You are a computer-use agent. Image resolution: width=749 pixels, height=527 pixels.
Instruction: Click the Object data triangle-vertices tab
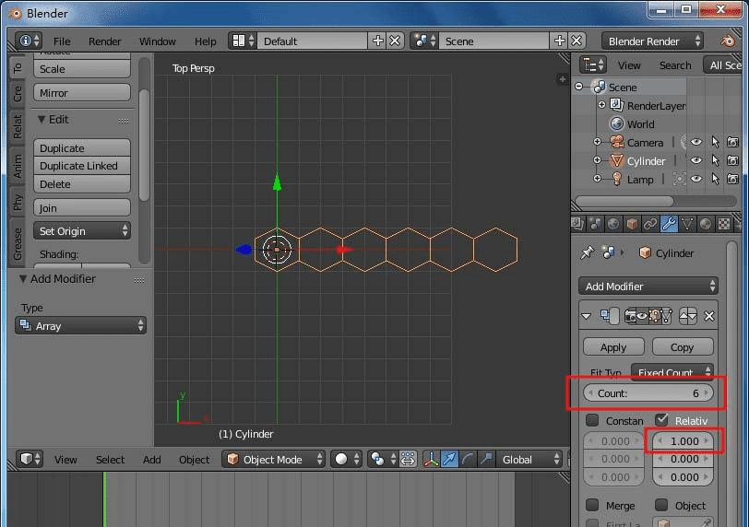tap(687, 224)
